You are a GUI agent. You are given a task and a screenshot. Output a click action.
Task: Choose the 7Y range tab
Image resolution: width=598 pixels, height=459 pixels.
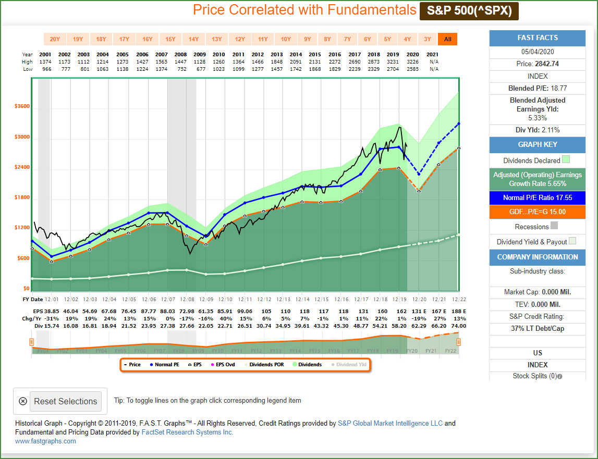coord(347,39)
